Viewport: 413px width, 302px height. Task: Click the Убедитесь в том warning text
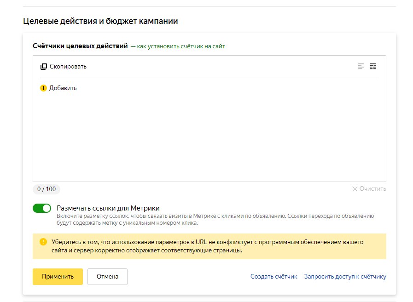point(207,246)
